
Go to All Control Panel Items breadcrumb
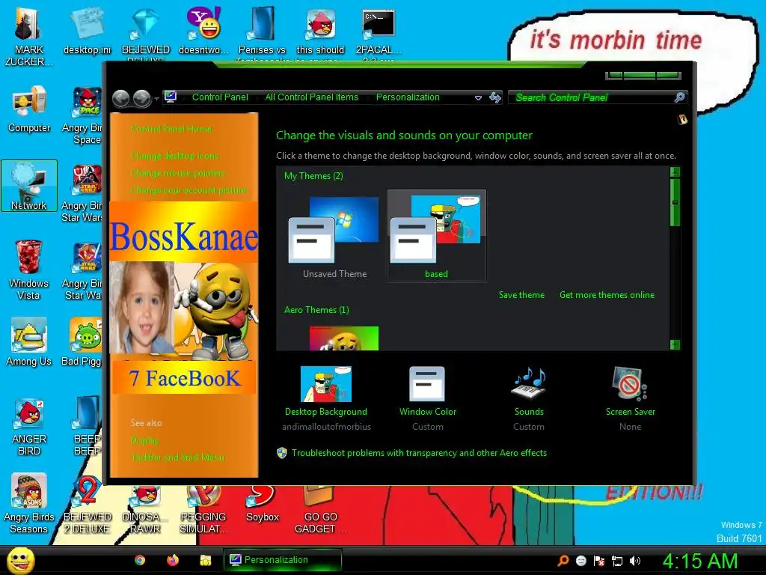(x=312, y=97)
